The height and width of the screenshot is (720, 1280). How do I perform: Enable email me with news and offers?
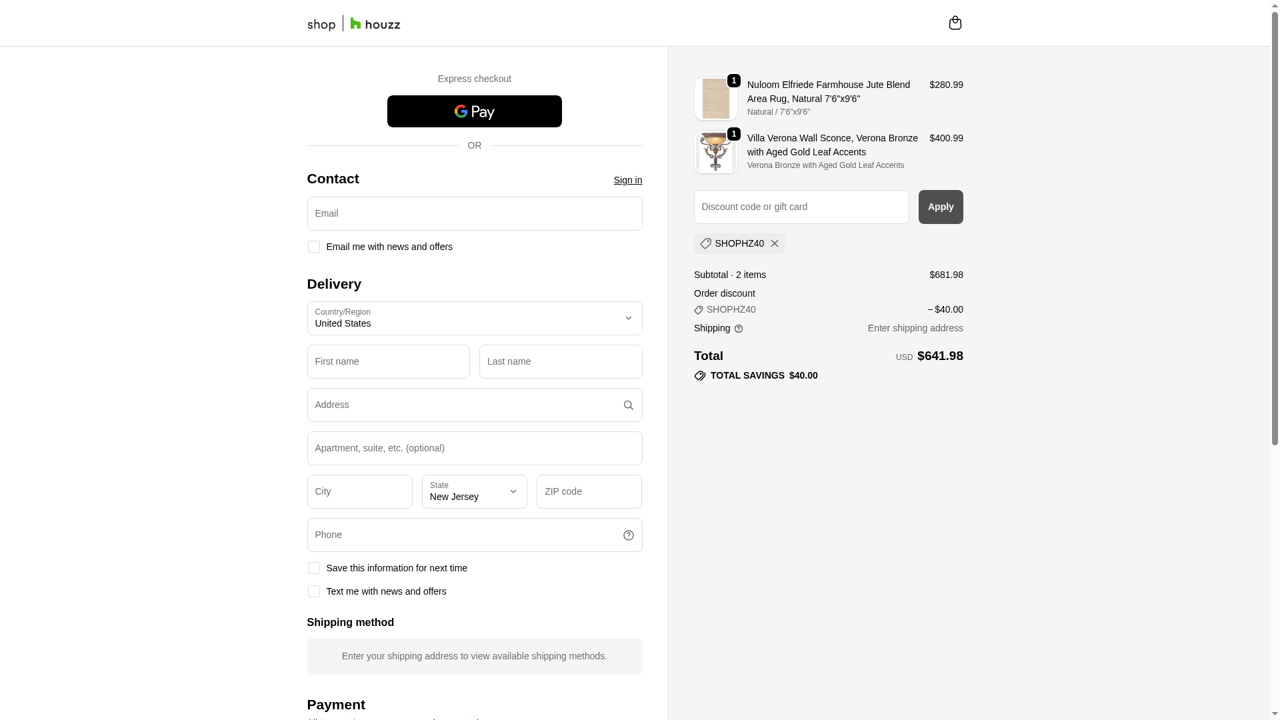click(313, 247)
